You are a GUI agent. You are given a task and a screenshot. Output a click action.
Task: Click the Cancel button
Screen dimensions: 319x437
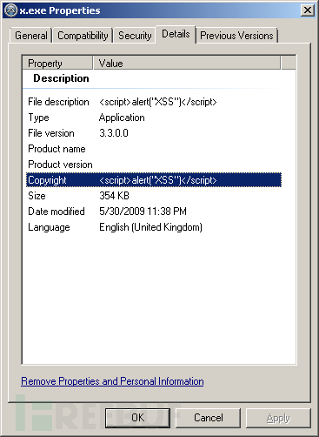[209, 418]
